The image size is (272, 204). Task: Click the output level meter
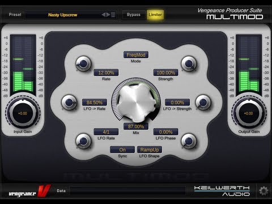pos(249,64)
